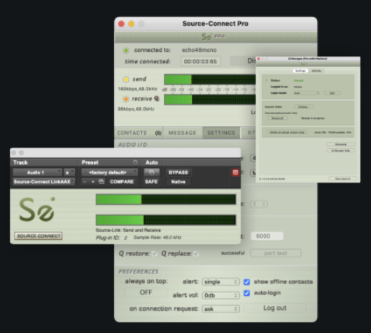
Task: Toggle COMPARE in plug-in preset section
Action: coord(122,182)
